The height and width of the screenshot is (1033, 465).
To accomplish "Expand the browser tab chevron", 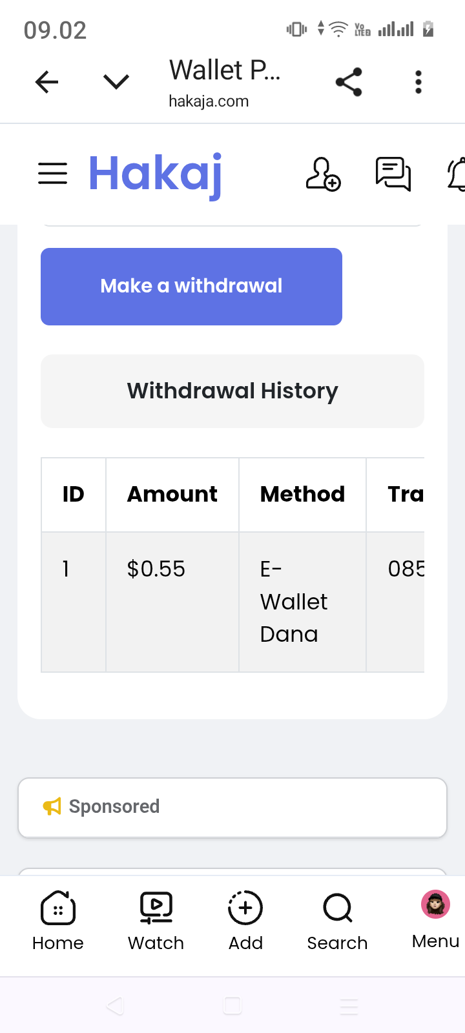I will 116,82.
